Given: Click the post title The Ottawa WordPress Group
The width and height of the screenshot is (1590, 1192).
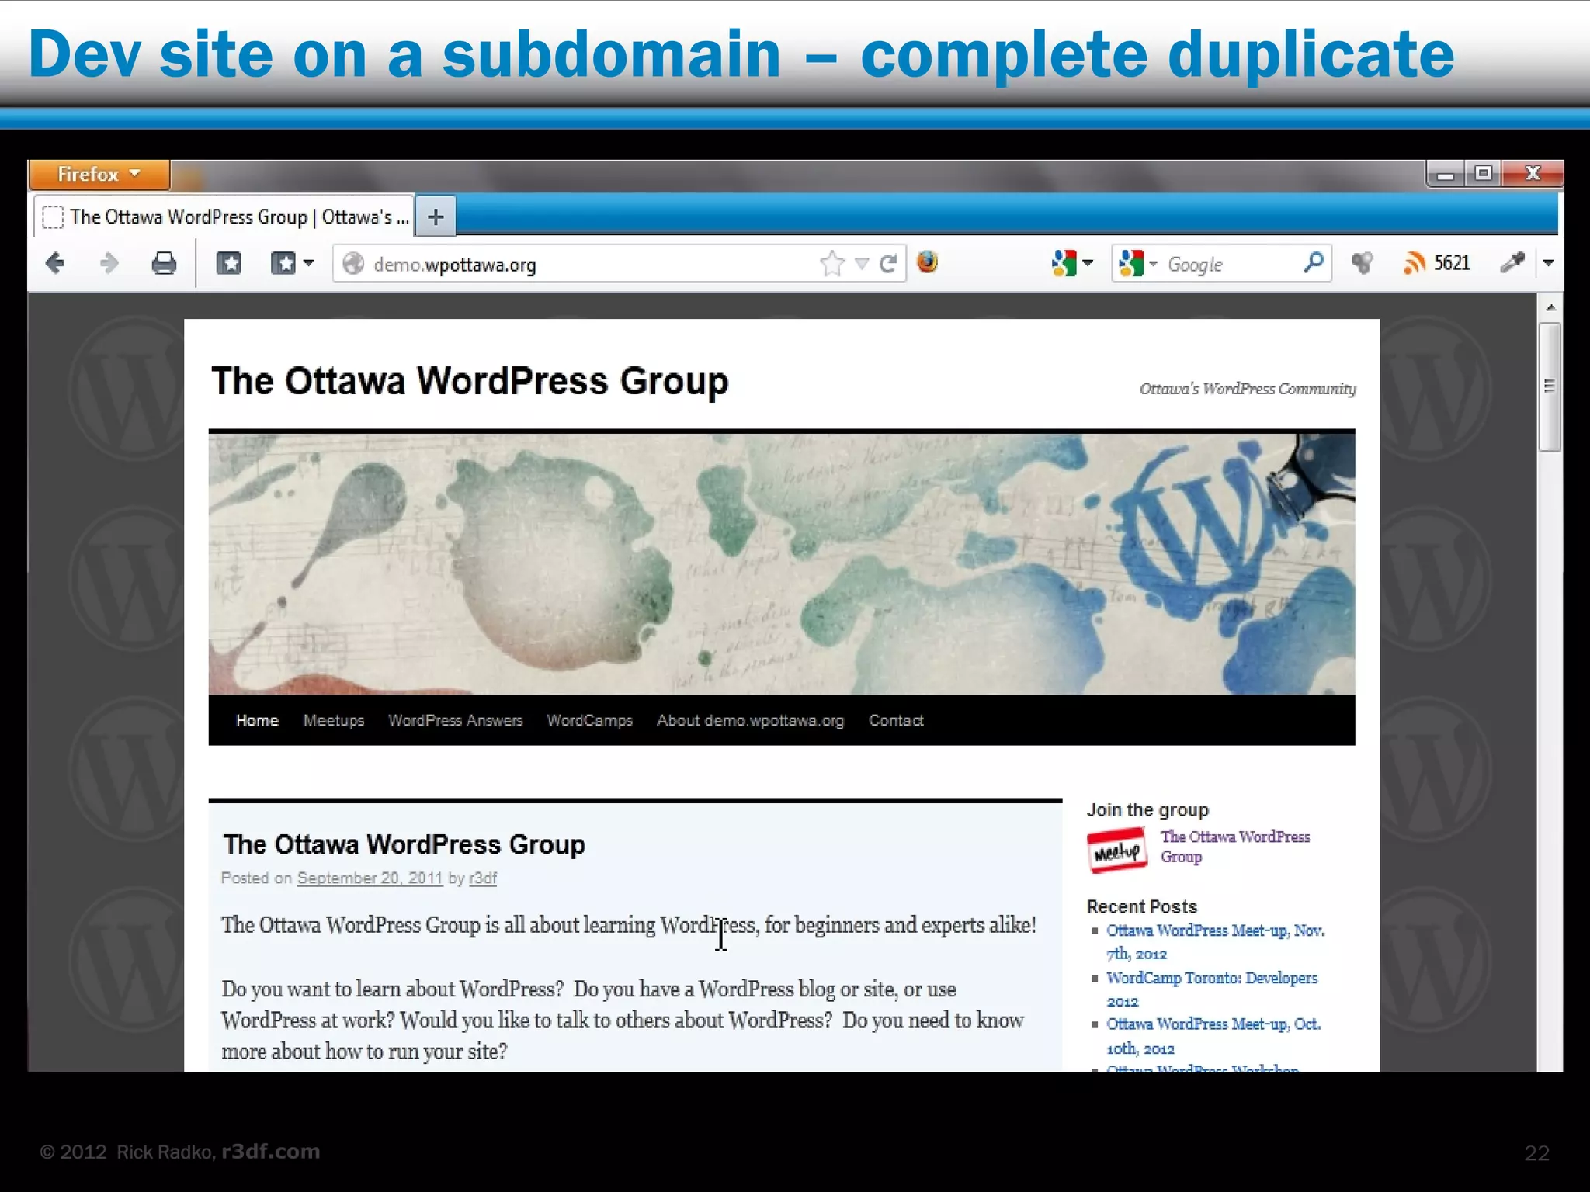Looking at the screenshot, I should [404, 844].
